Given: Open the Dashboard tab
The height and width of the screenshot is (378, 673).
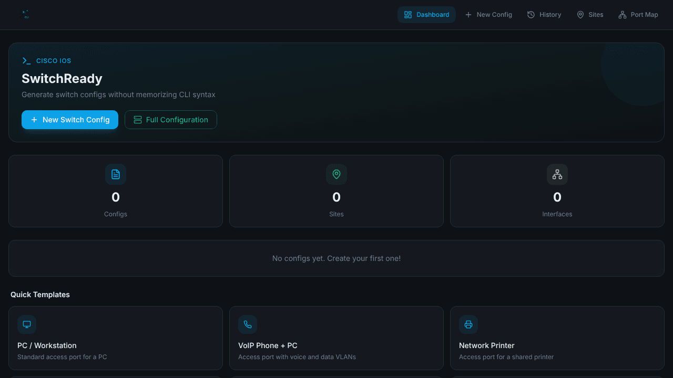Looking at the screenshot, I should click(426, 15).
